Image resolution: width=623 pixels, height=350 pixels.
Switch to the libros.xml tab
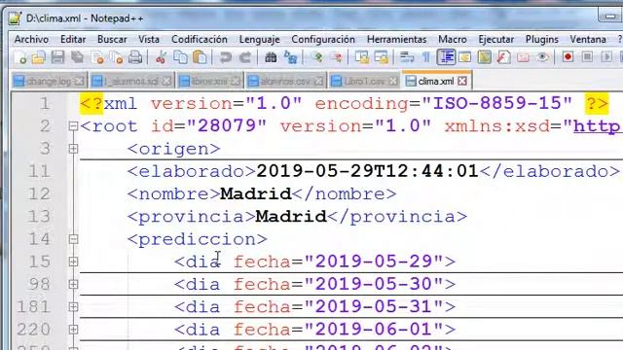pos(209,81)
